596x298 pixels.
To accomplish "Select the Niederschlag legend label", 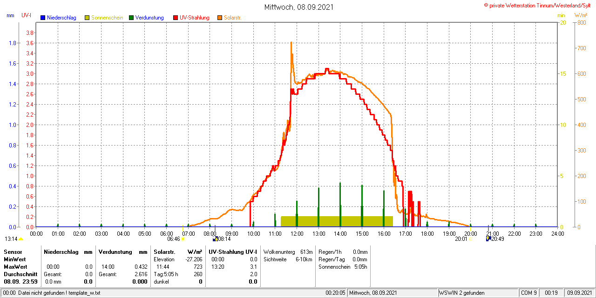I will 61,18.
